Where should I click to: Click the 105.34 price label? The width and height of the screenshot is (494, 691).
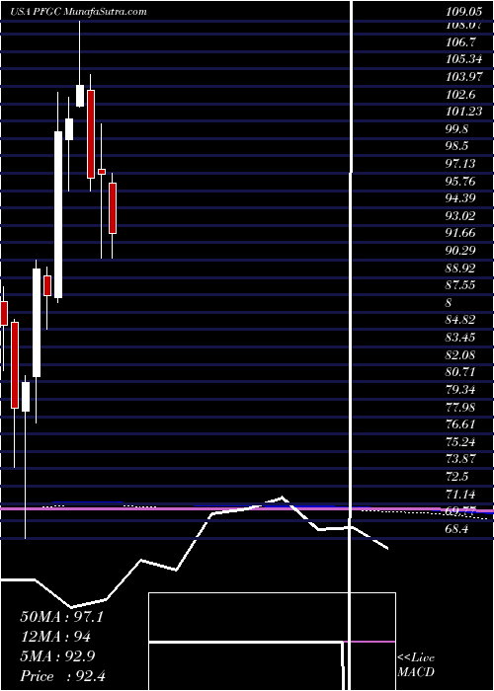465,59
